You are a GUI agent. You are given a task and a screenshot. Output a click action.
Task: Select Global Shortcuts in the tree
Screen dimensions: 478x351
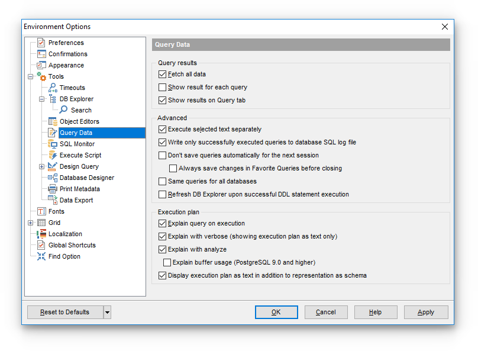click(x=72, y=245)
